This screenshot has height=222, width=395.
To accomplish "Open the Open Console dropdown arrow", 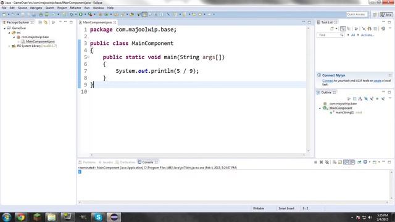I will click(378, 162).
